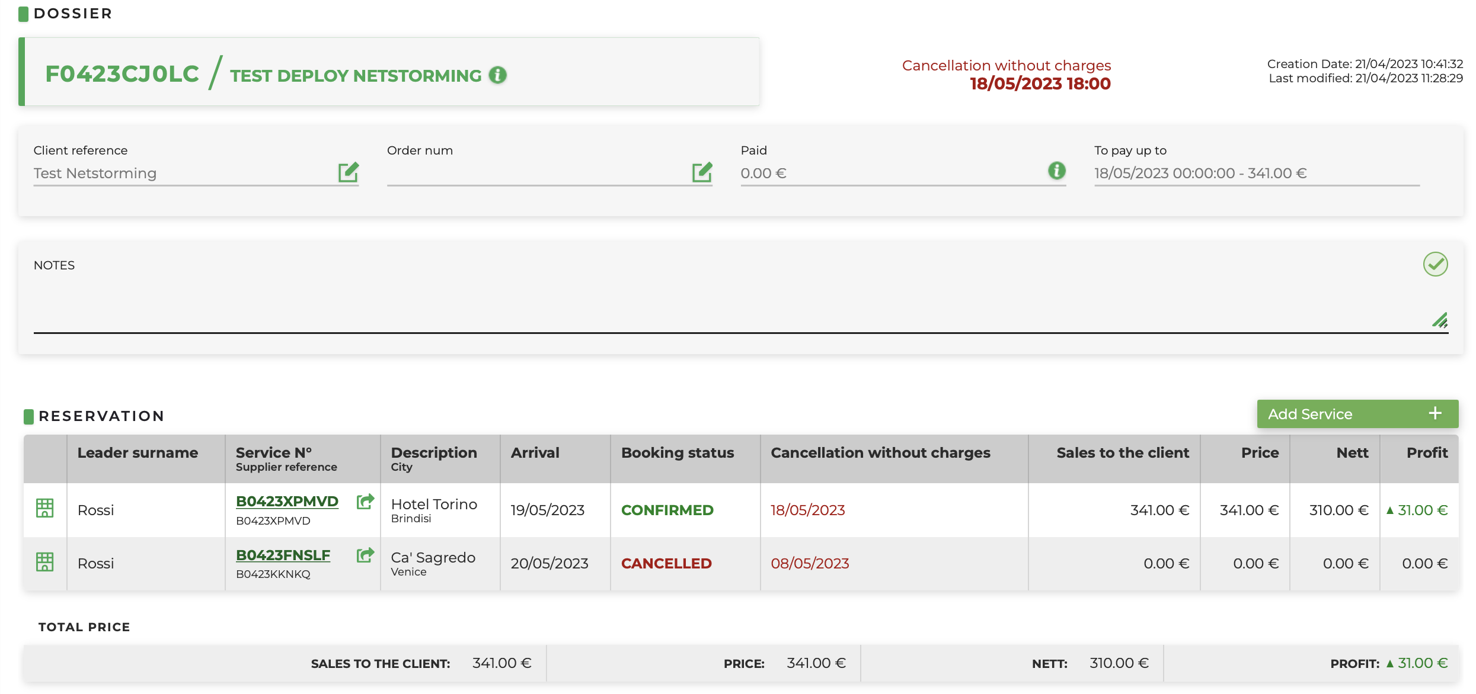The width and height of the screenshot is (1476, 694).
Task: Click the Leader surname column header
Action: [138, 453]
